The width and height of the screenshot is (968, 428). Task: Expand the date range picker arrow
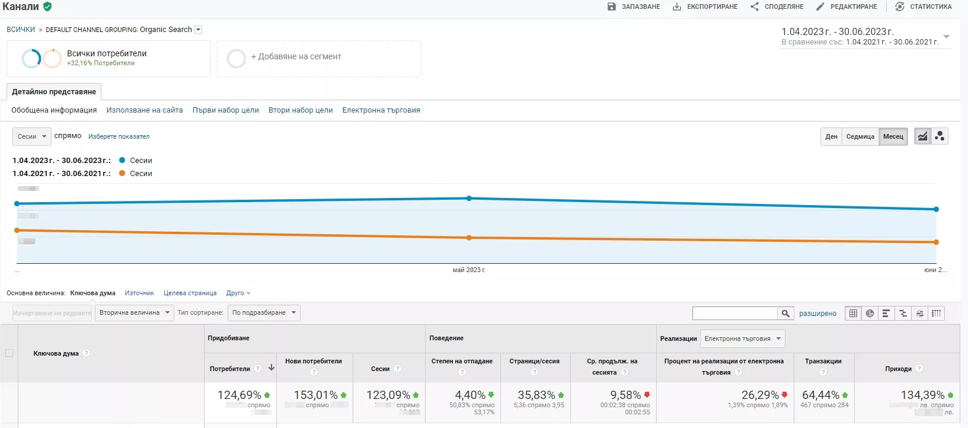(946, 37)
